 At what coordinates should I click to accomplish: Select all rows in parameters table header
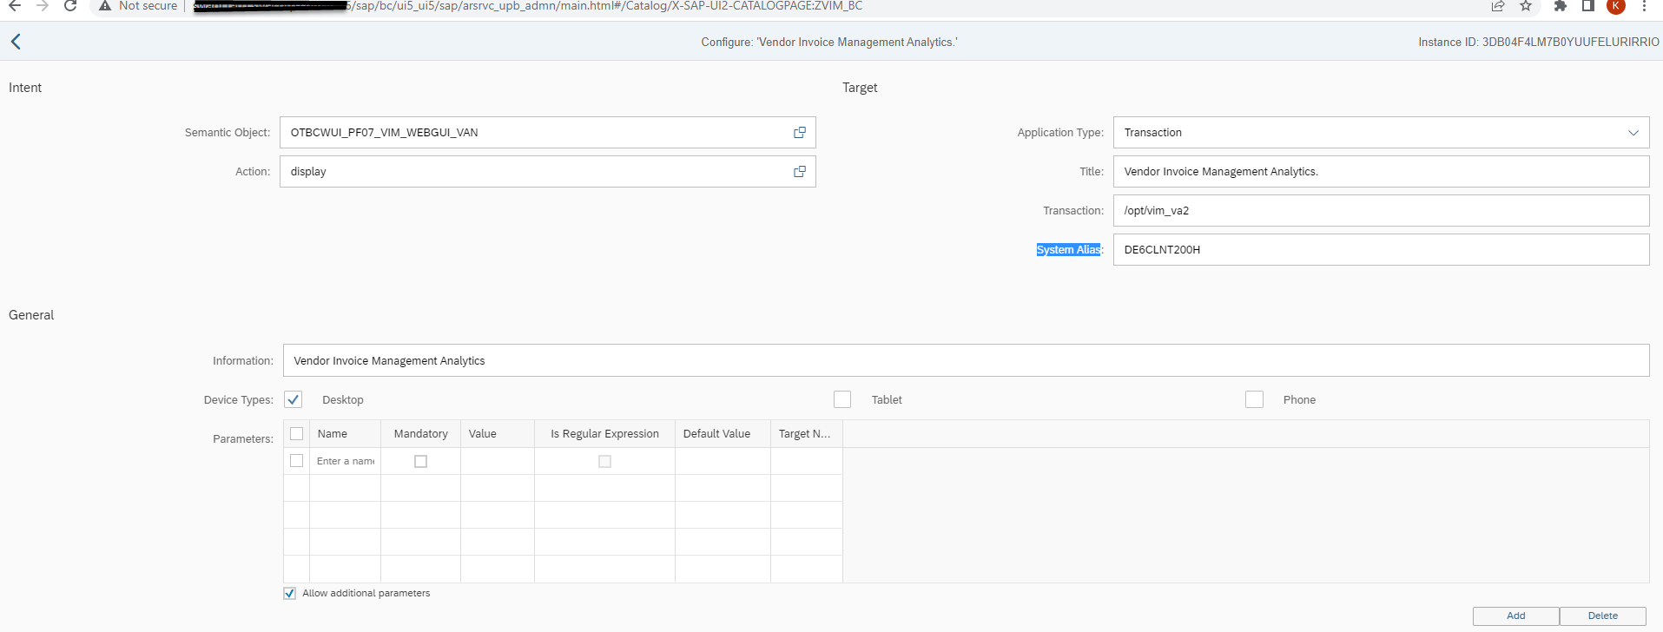297,434
